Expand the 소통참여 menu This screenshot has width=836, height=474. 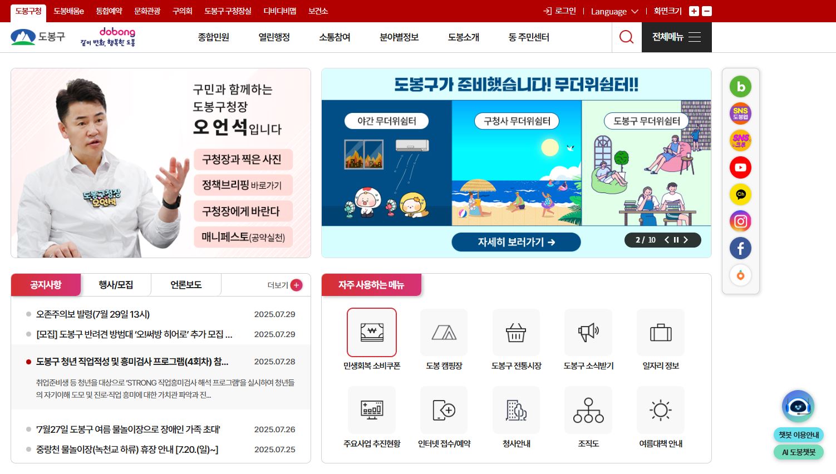coord(335,37)
